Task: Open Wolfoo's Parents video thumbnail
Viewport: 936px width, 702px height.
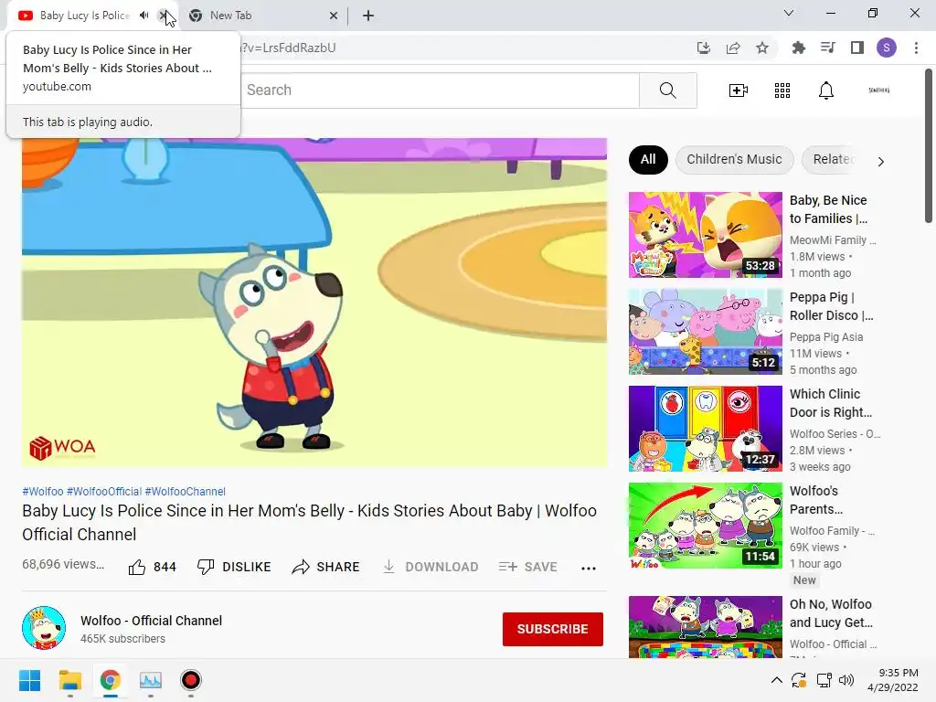Action: [x=706, y=526]
